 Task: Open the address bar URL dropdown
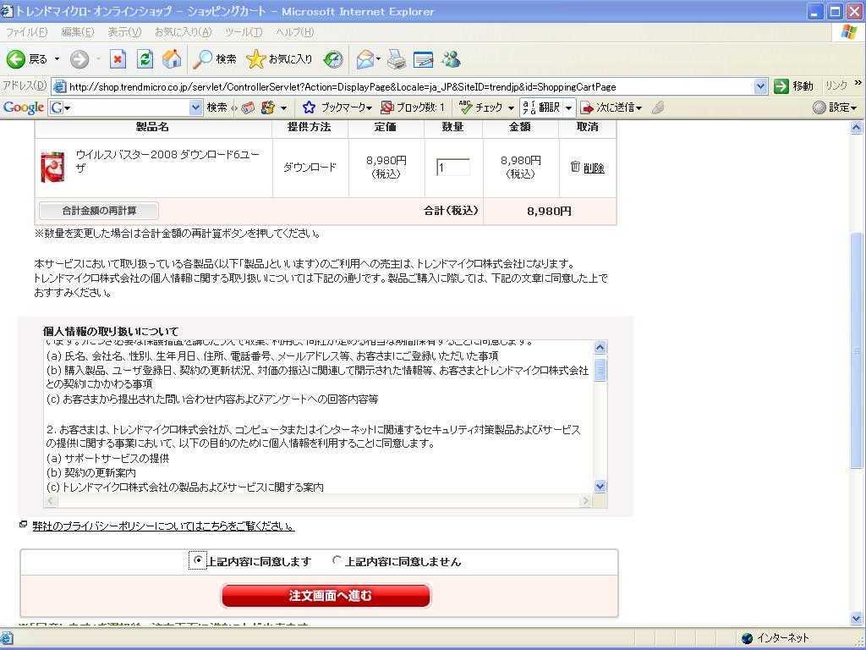tap(760, 86)
